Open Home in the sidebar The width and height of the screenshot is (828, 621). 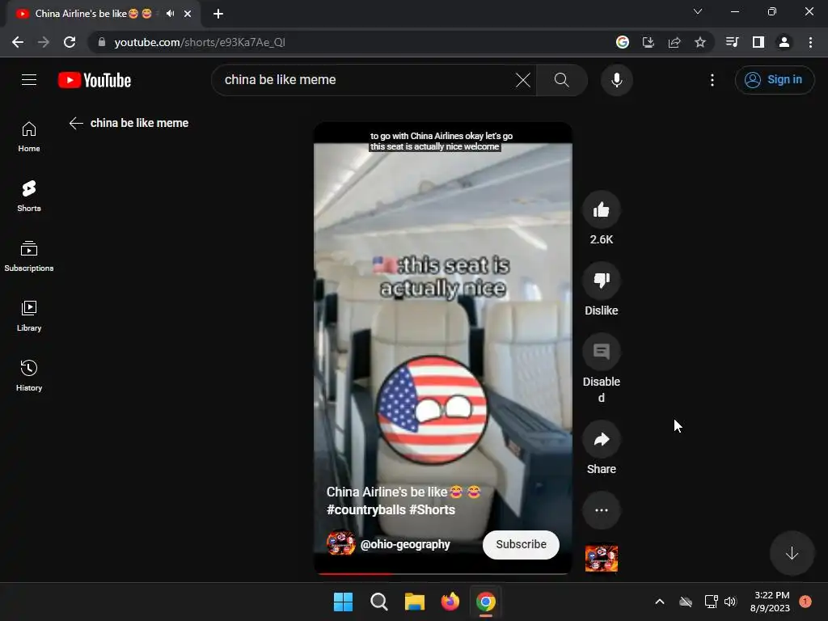coord(29,137)
